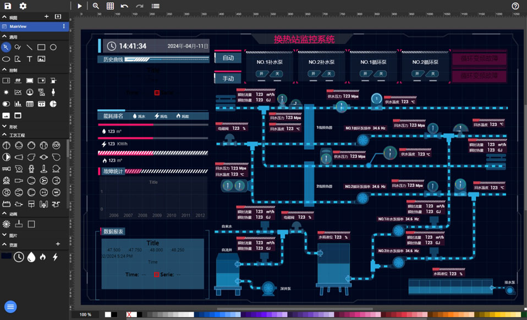Click the 手动 mode button
This screenshot has width=527, height=320.
[x=228, y=78]
